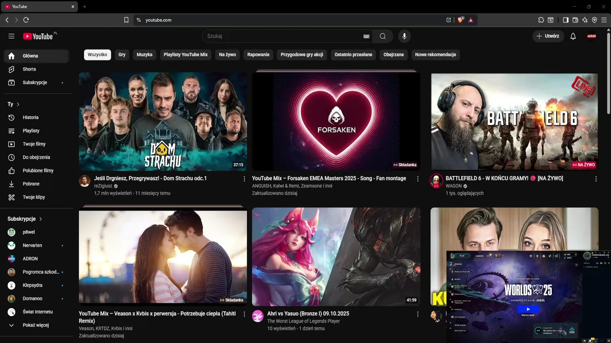
Task: Open Ahri vs Yasuo video thumbnail
Action: pos(336,256)
